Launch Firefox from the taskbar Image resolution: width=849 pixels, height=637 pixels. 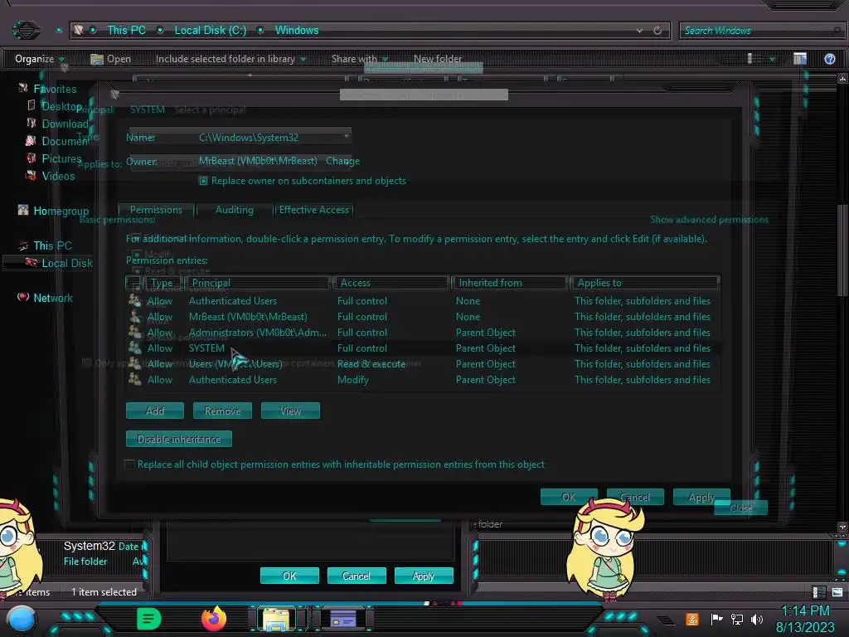click(x=213, y=619)
